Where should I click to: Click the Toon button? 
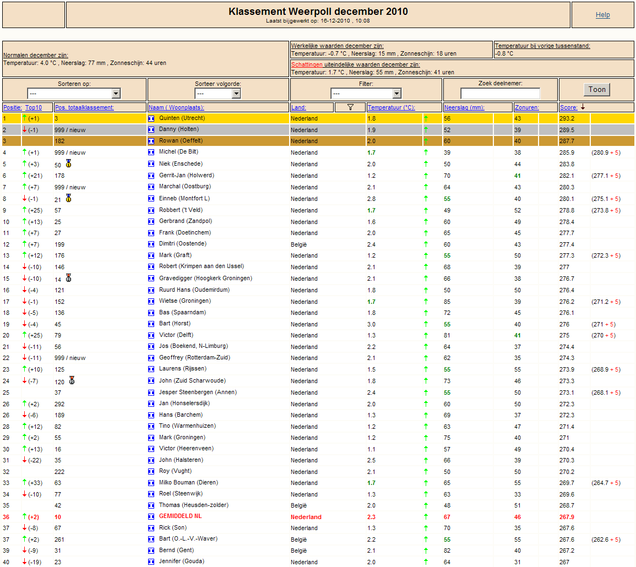tap(597, 90)
